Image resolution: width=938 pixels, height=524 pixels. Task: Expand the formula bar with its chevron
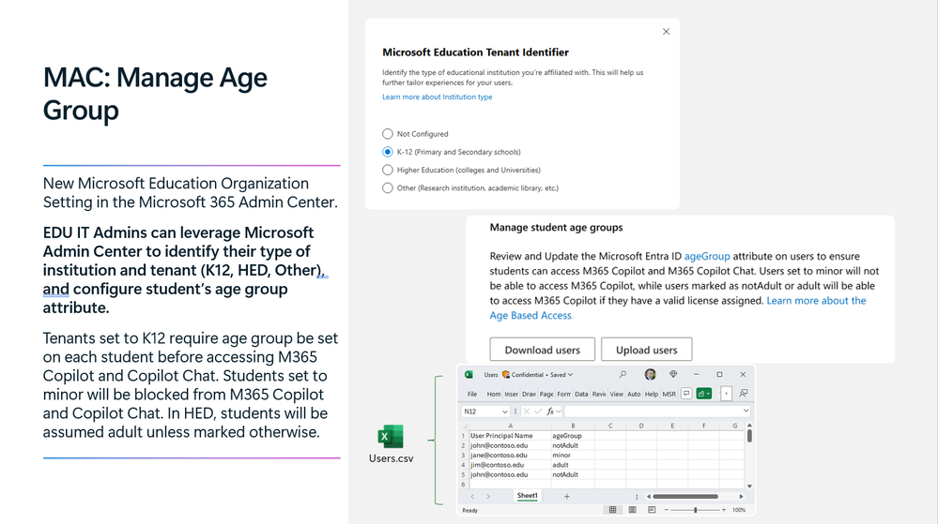pyautogui.click(x=746, y=412)
